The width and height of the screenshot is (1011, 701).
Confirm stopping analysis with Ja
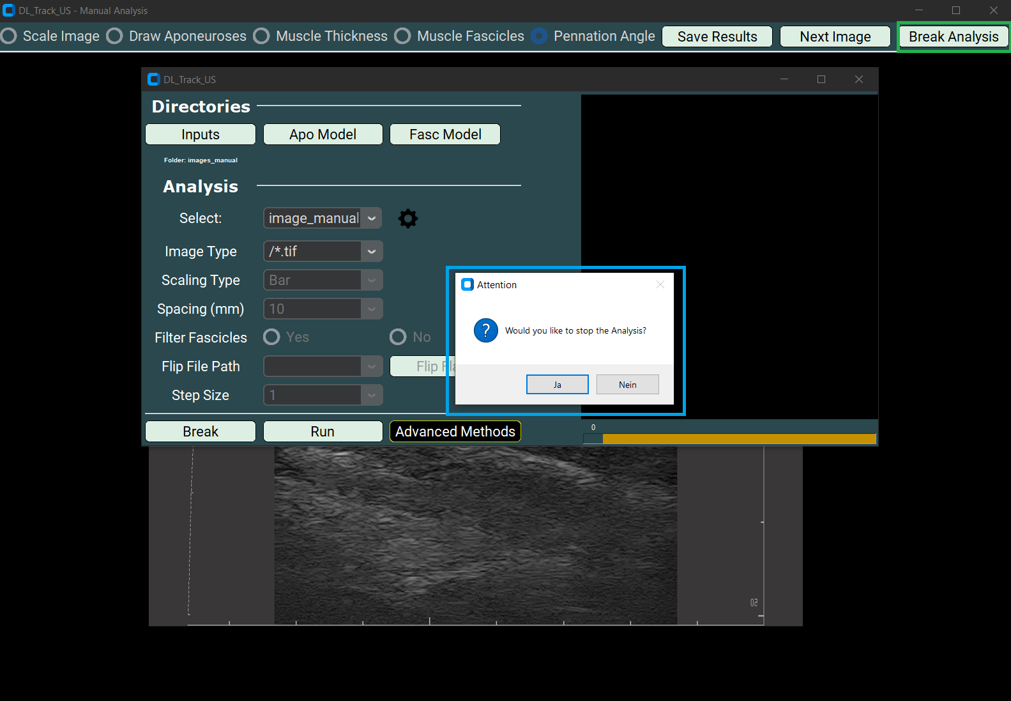click(x=557, y=385)
